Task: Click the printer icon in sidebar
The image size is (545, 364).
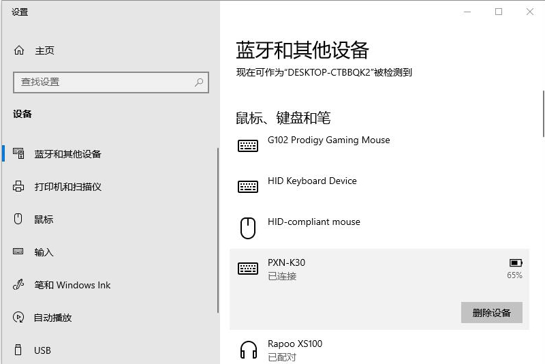Action: 18,186
